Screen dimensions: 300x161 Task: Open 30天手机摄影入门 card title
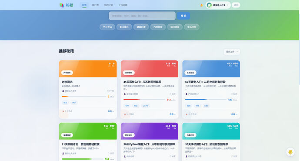pos(207,144)
